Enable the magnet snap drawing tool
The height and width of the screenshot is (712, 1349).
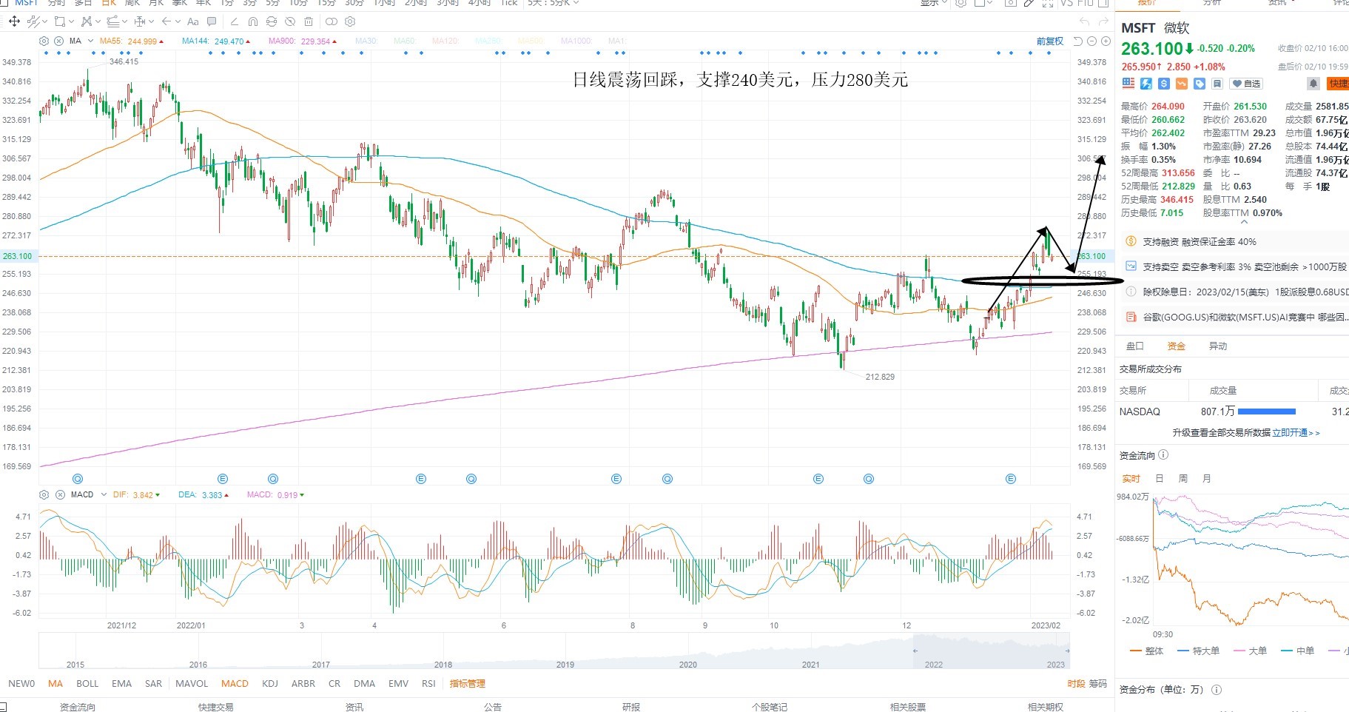(x=253, y=21)
